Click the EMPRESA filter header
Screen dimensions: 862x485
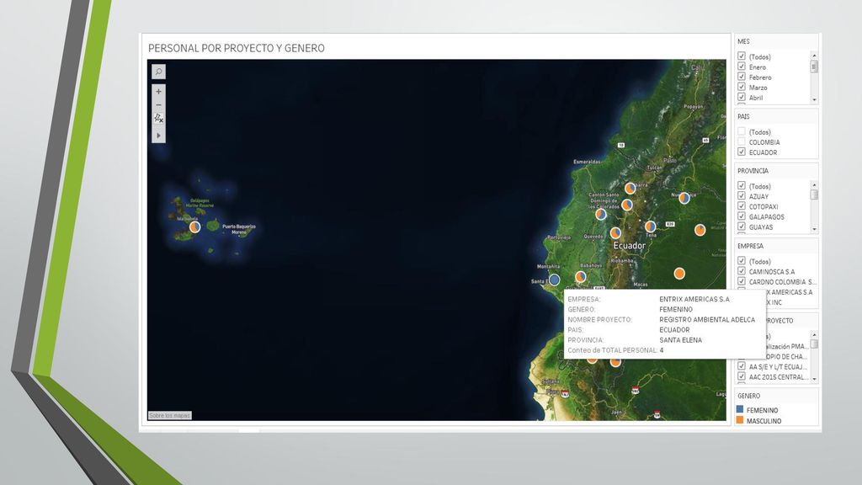(x=750, y=247)
